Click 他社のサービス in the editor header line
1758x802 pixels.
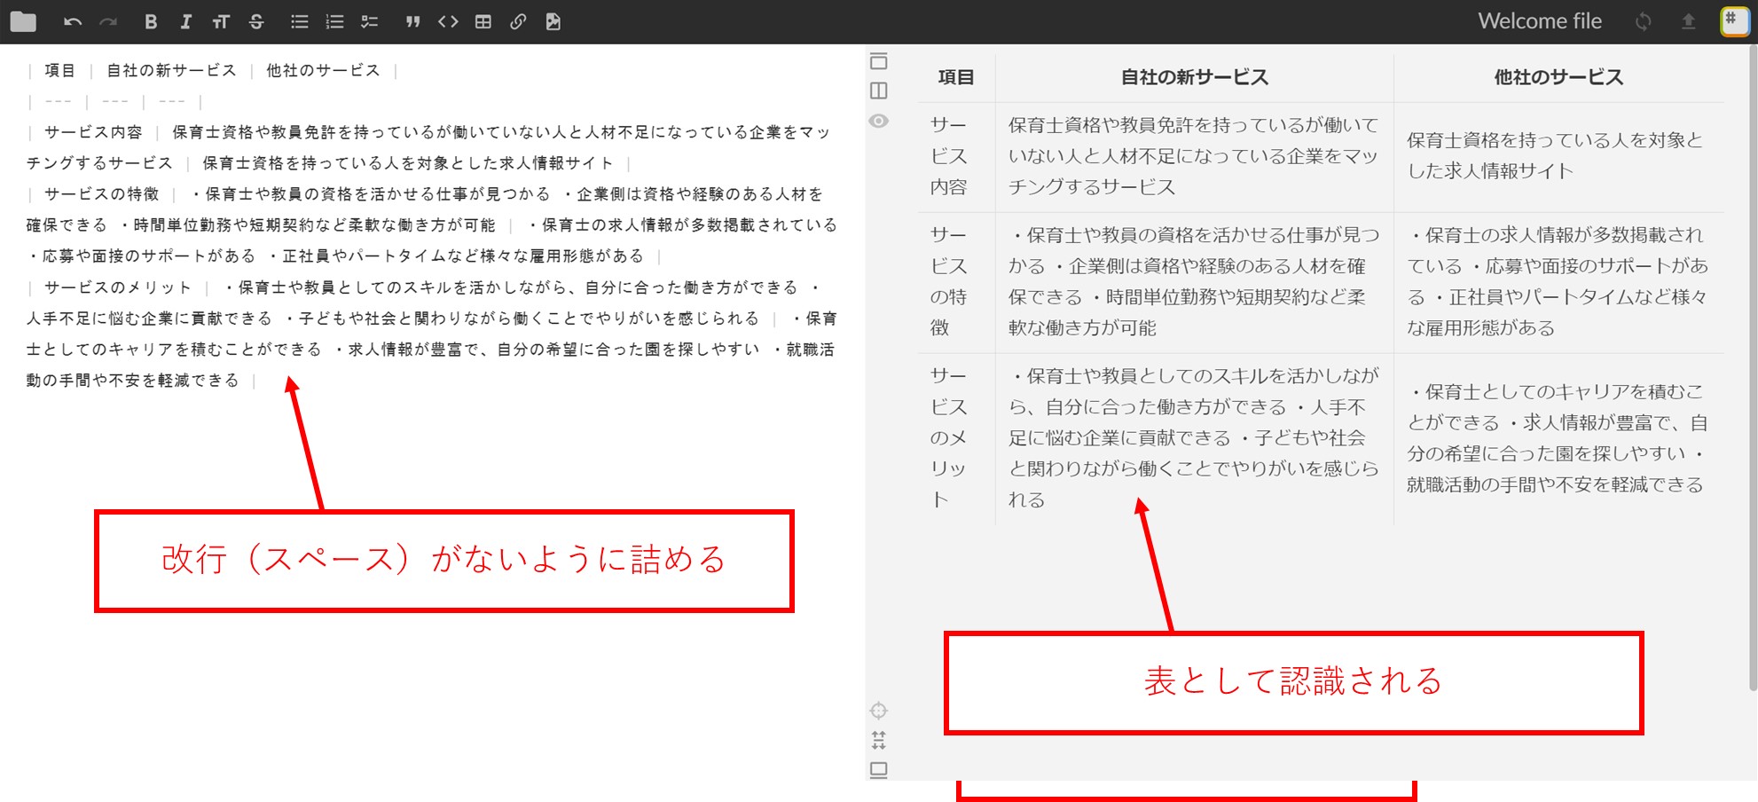[x=323, y=70]
